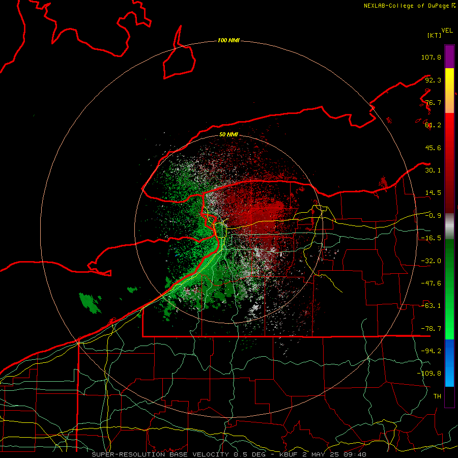The image size is (458, 458).
Task: Click the 50 NMI range ring label
Action: [228, 135]
